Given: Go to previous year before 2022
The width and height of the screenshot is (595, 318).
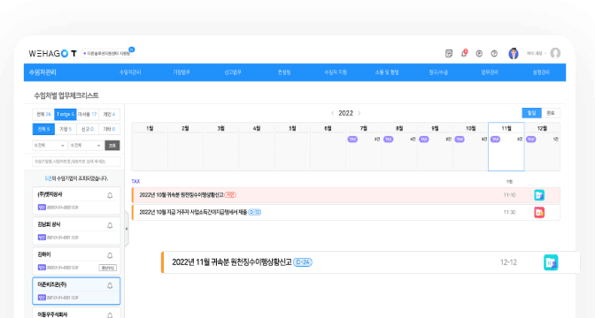Looking at the screenshot, I should click(332, 113).
